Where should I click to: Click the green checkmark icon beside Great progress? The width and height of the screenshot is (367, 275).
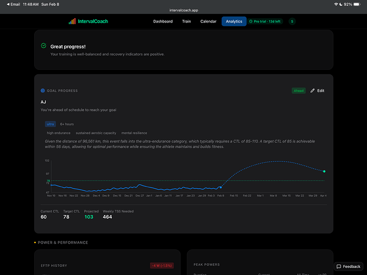point(44,47)
